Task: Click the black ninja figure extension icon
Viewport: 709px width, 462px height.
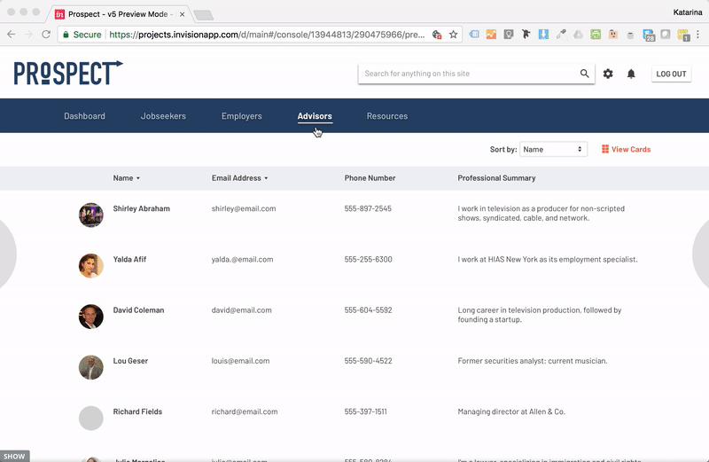Action: coord(526,35)
